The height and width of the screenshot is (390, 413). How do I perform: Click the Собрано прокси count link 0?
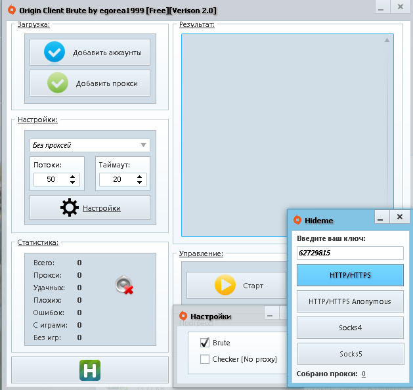point(364,374)
